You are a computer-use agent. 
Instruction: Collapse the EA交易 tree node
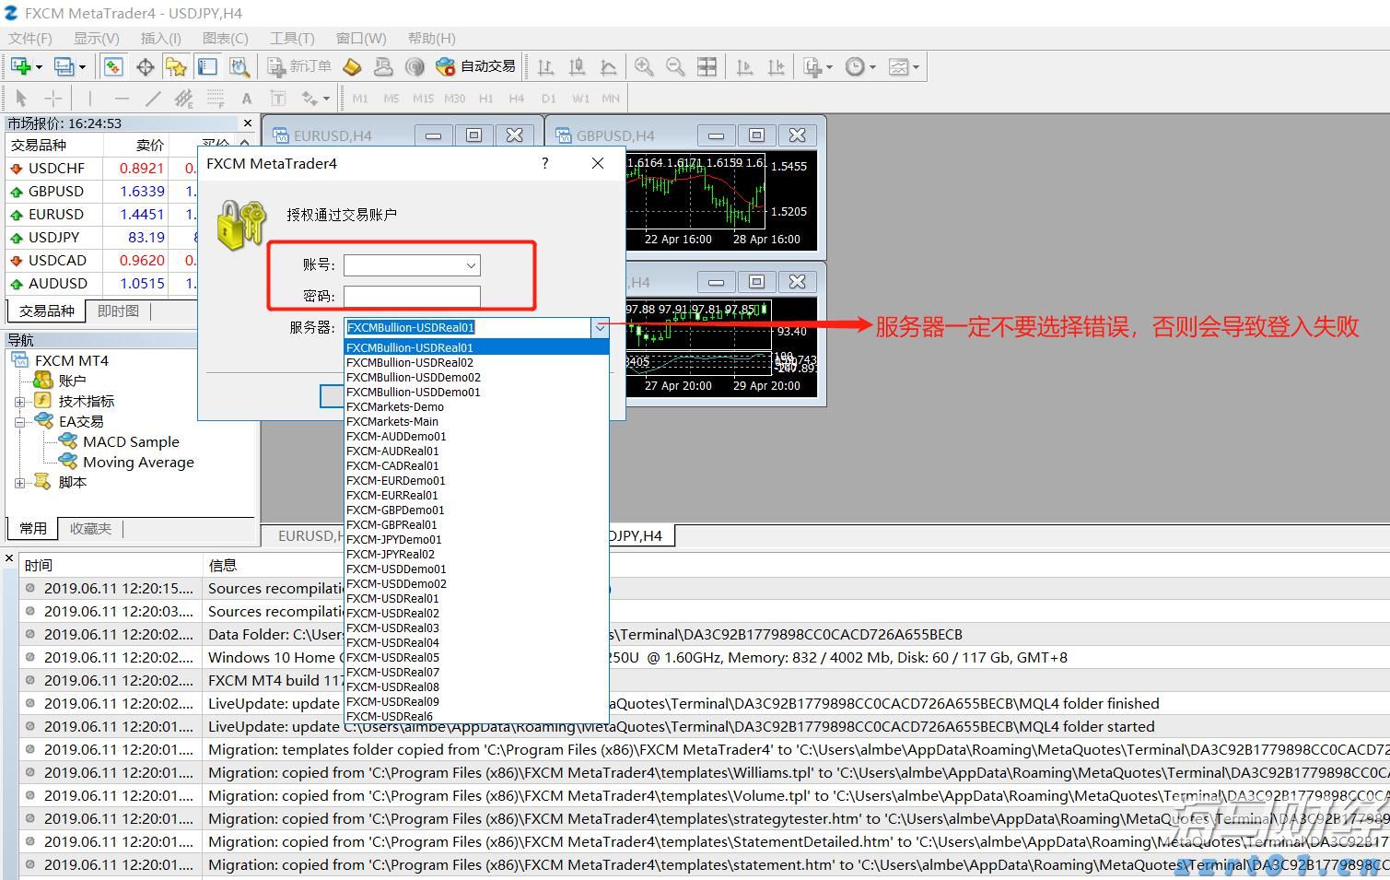tap(21, 421)
